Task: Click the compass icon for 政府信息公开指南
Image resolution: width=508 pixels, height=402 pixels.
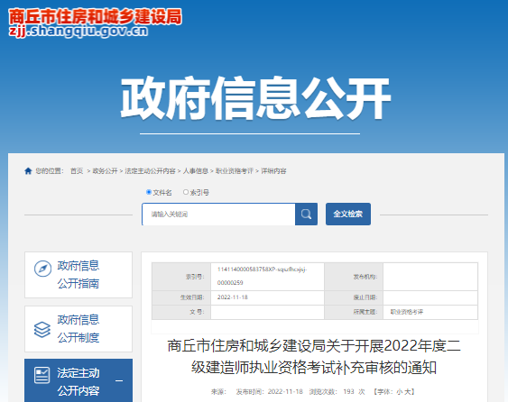Action: point(42,269)
